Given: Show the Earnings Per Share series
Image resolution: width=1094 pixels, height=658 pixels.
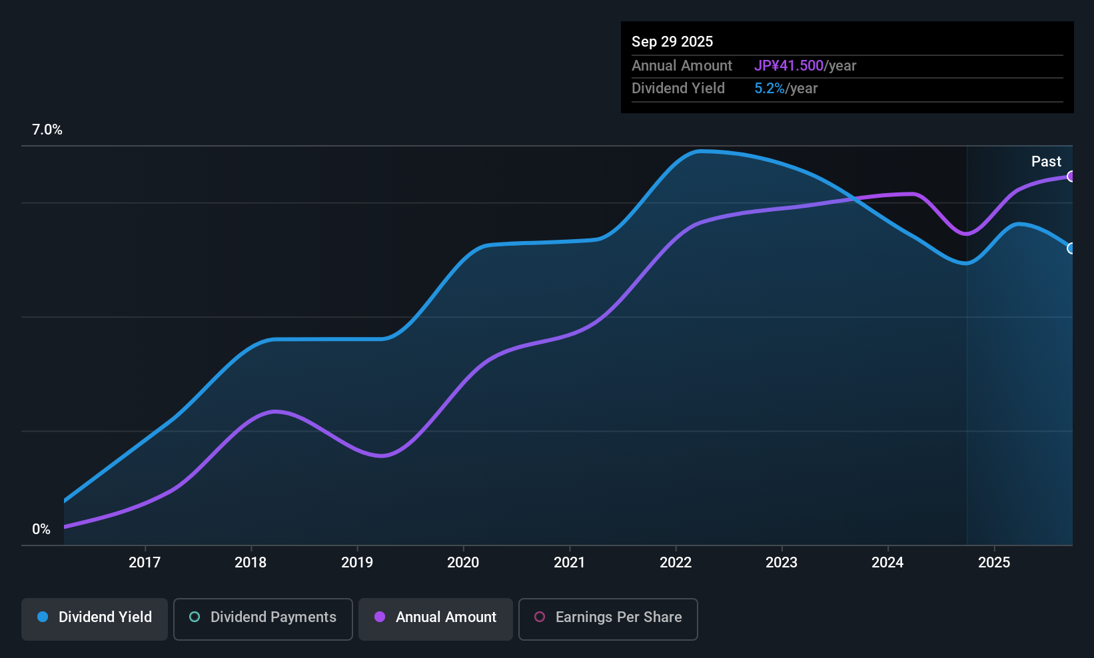Looking at the screenshot, I should pyautogui.click(x=608, y=618).
